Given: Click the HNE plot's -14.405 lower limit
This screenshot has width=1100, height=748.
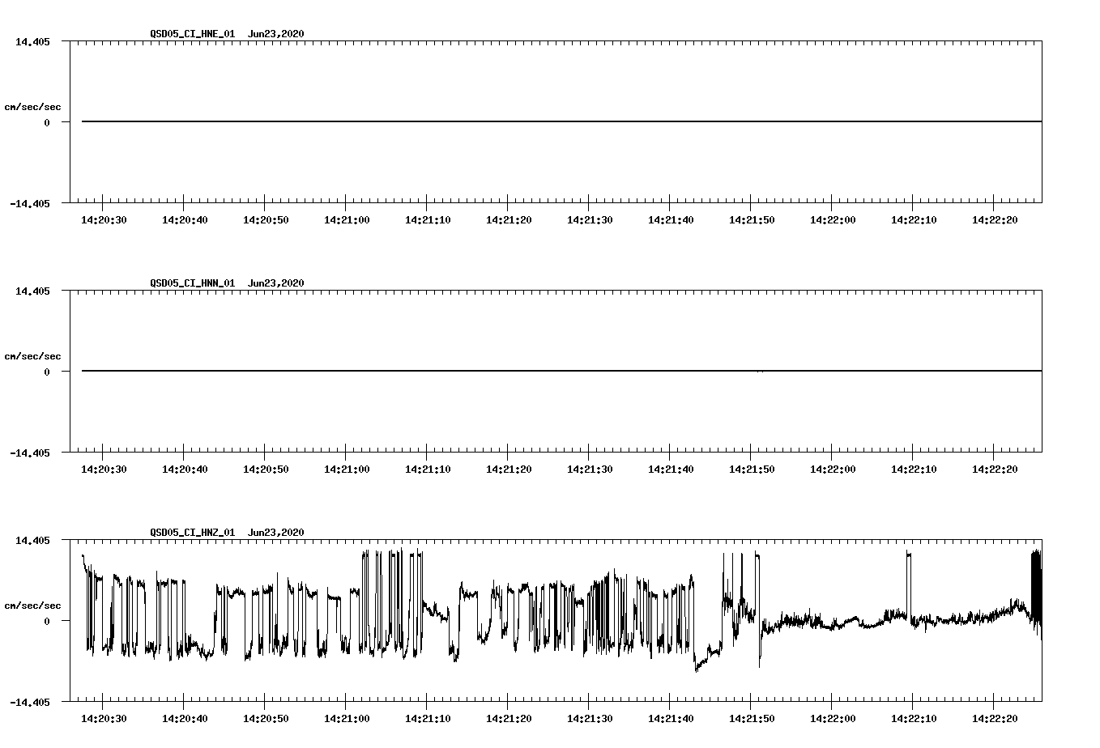Looking at the screenshot, I should point(30,204).
